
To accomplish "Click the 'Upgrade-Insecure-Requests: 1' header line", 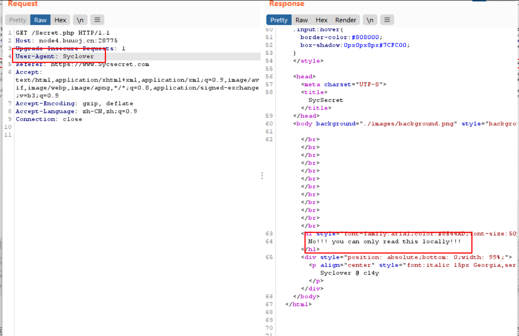I will click(x=70, y=48).
